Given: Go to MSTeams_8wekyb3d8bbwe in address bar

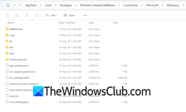Looking at the screenshot, I should 98,5.
